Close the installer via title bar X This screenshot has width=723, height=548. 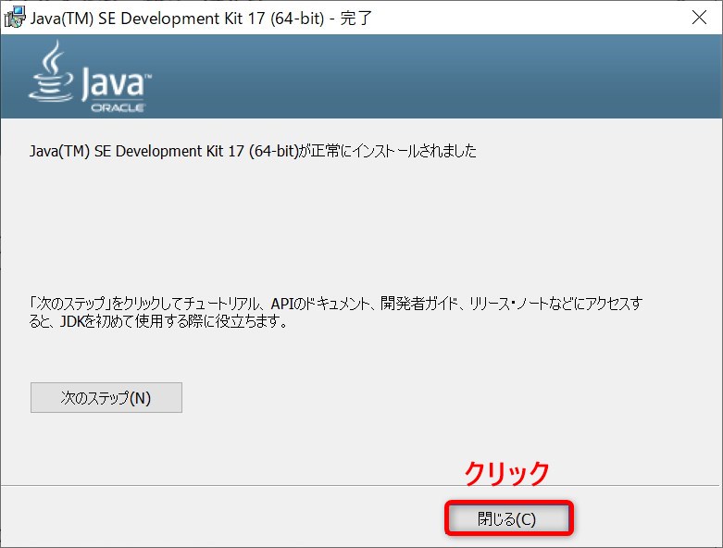click(x=699, y=18)
